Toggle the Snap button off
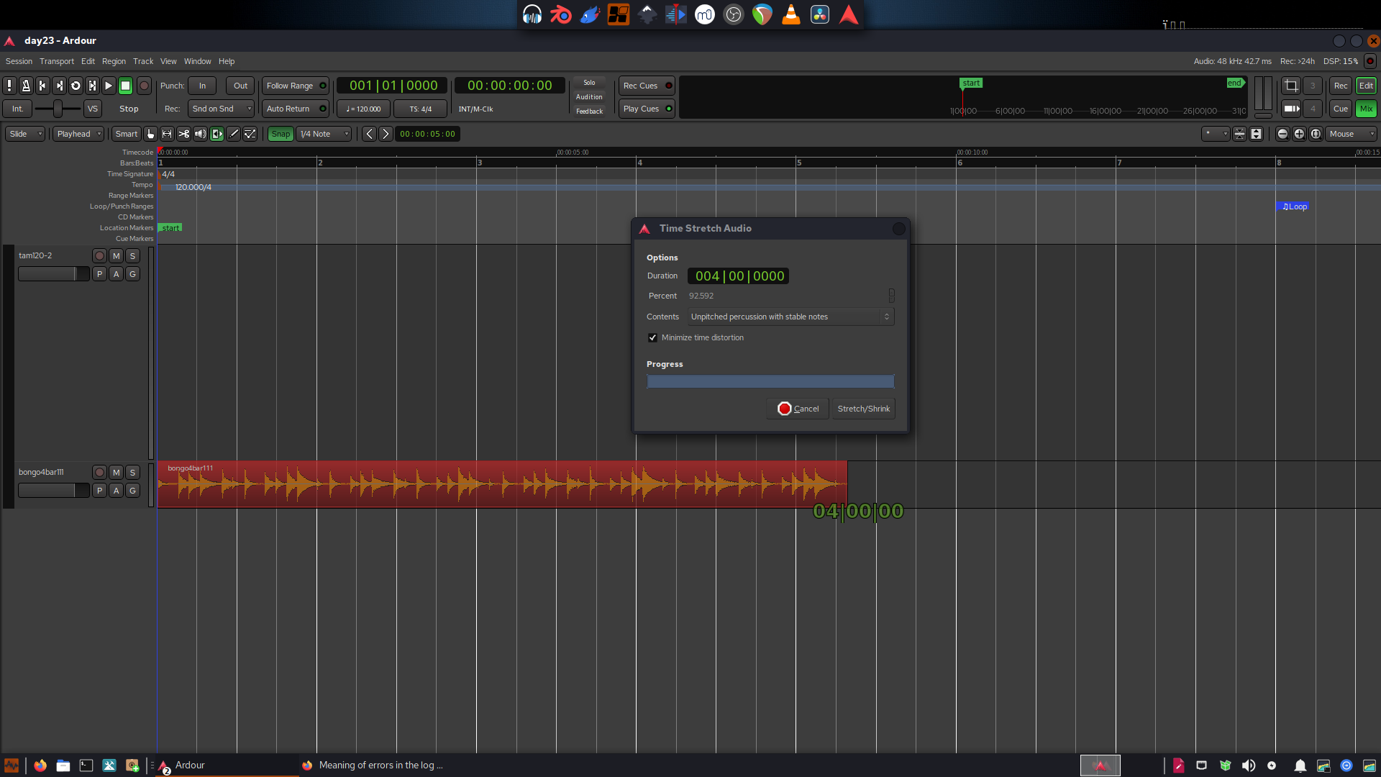Screen dimensions: 1381x777 click(281, 134)
